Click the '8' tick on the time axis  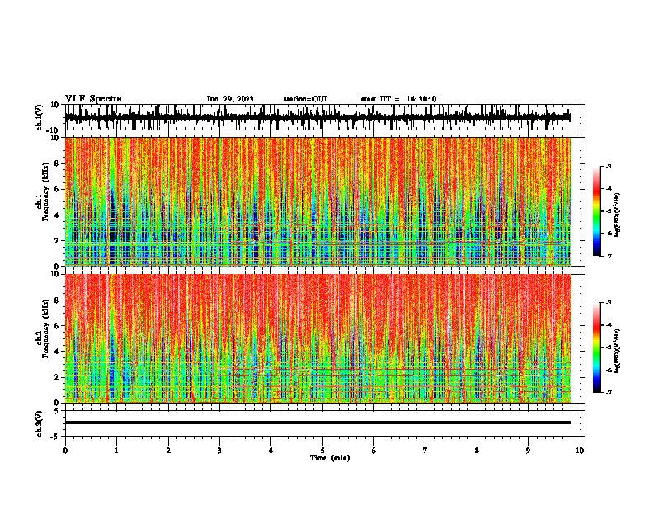(477, 451)
